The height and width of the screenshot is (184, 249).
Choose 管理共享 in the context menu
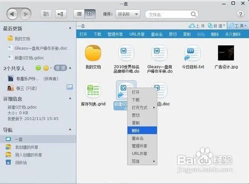coord(142,146)
